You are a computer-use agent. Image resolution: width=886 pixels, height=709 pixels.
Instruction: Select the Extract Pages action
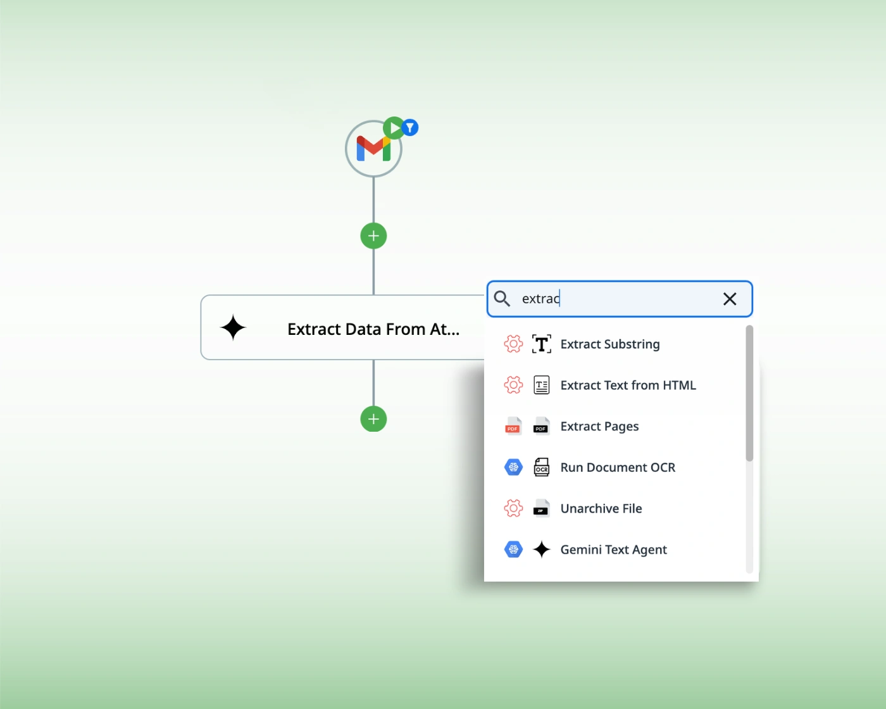pos(599,427)
